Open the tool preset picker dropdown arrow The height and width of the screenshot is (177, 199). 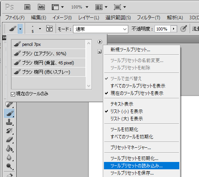(20, 29)
